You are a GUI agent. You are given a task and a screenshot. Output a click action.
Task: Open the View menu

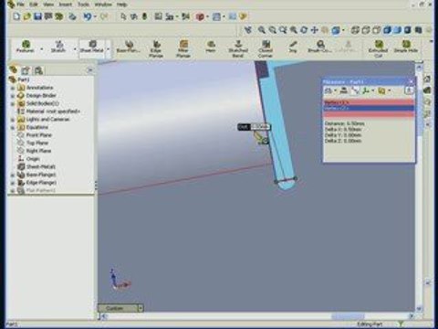pyautogui.click(x=48, y=5)
